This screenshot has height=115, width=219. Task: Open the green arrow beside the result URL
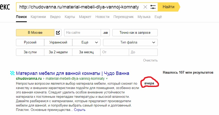(x=107, y=79)
